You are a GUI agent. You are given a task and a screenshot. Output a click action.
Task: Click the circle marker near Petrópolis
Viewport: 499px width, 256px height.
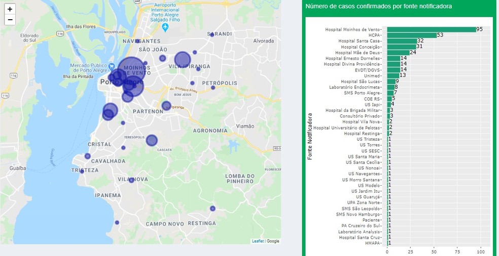tap(213, 88)
